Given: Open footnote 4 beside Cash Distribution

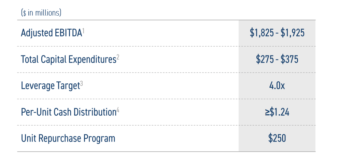Looking at the screenshot, I should [x=118, y=110].
